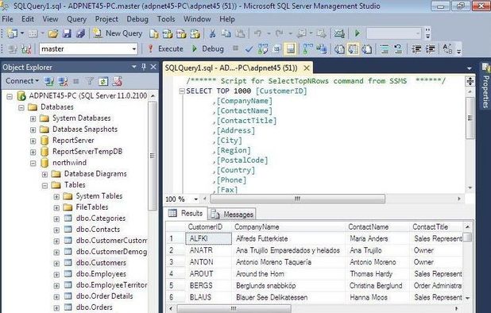The height and width of the screenshot is (313, 491).
Task: Select the dbo.Categories table
Action: 101,218
